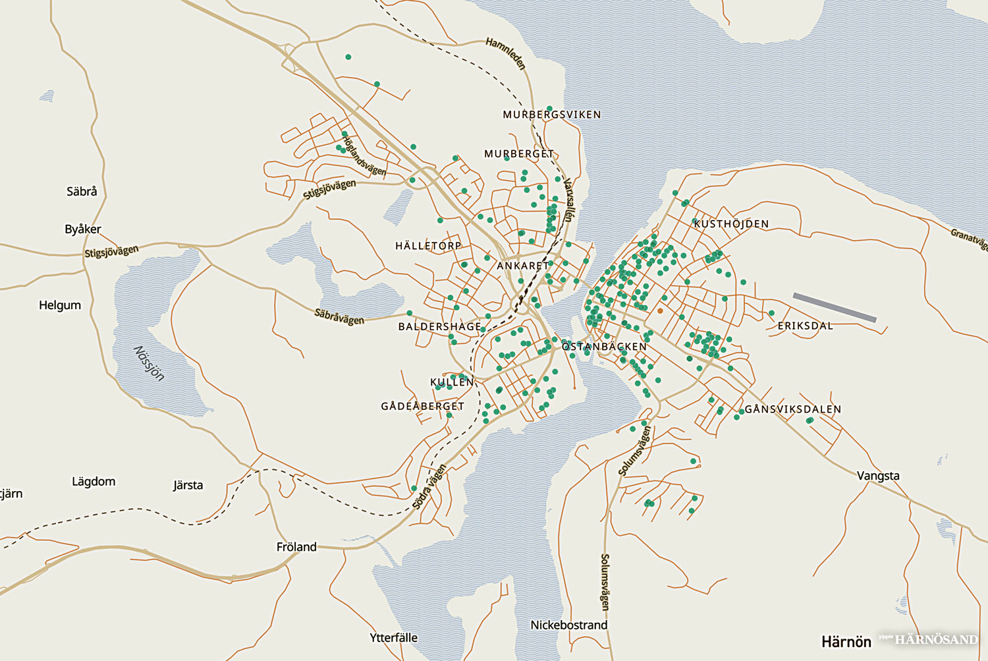
Task: Select the Helgum place label
Action: [x=60, y=305]
